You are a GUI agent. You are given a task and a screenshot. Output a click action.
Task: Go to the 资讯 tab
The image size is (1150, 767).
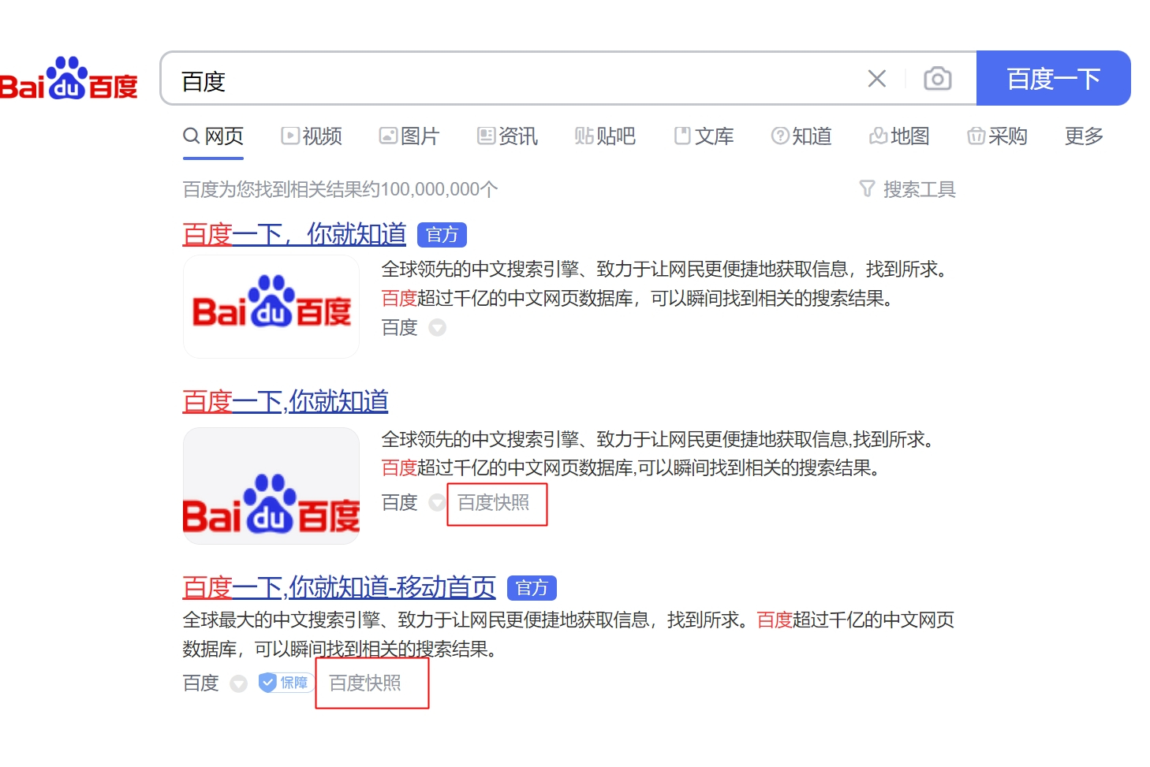click(507, 136)
